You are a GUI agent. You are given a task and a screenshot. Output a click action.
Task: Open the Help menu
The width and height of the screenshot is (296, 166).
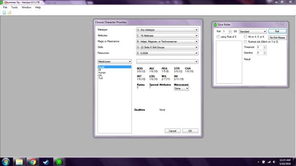pos(38,7)
